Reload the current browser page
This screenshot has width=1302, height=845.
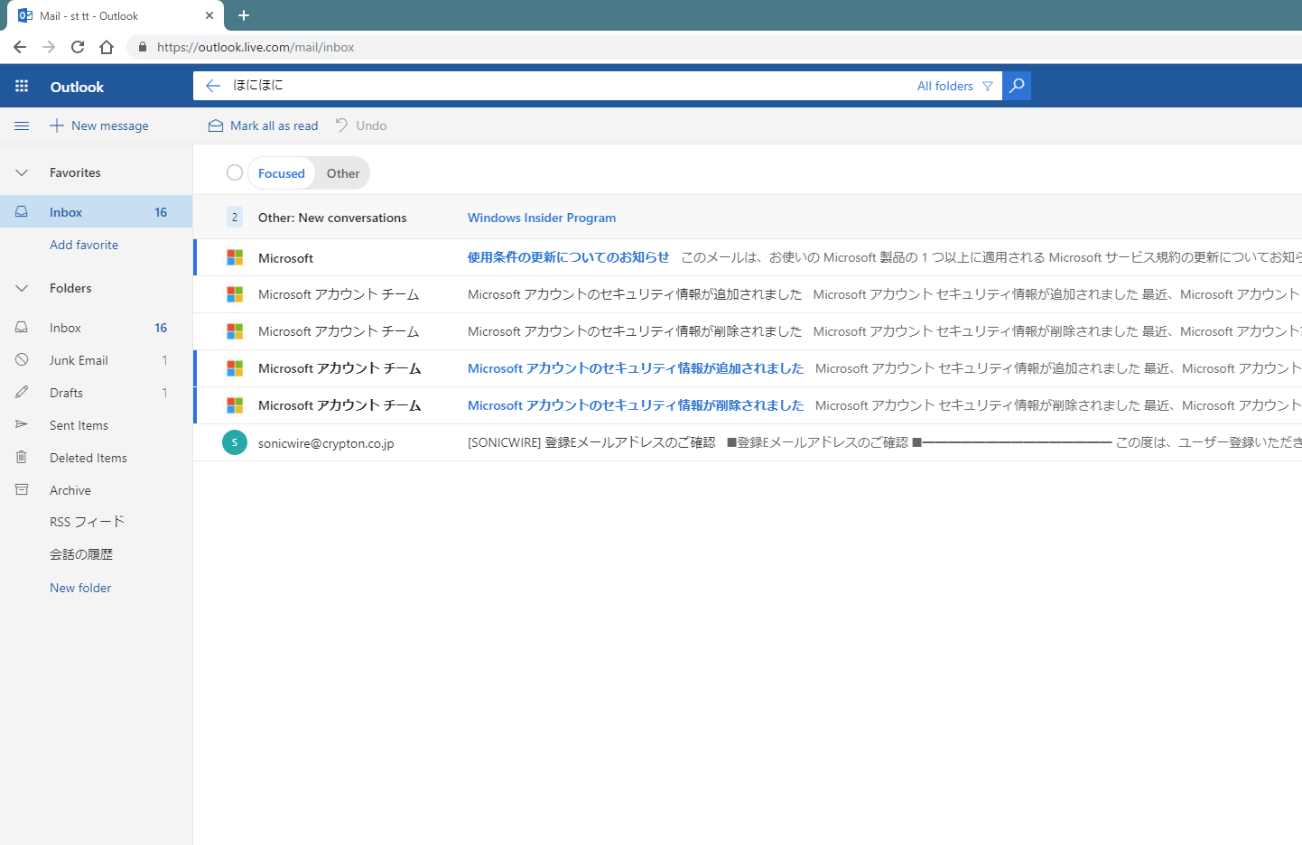click(78, 47)
